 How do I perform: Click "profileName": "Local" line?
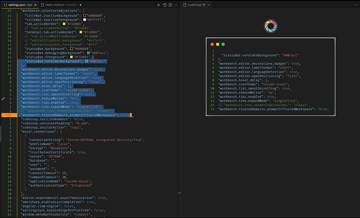coord(50,144)
